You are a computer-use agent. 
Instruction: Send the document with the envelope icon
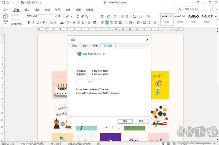point(34,3)
